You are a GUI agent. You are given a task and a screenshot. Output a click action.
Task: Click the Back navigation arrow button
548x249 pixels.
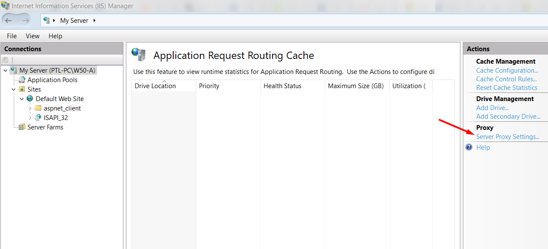(9, 20)
